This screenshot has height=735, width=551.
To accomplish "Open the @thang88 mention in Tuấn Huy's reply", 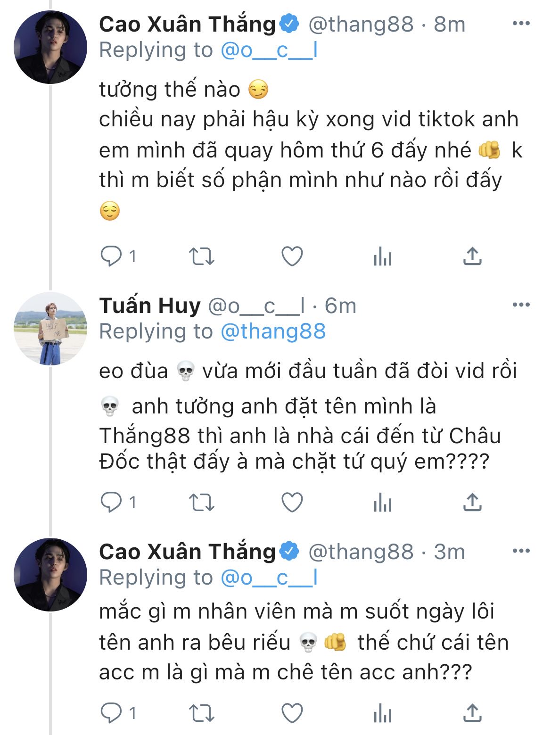I will point(273,331).
